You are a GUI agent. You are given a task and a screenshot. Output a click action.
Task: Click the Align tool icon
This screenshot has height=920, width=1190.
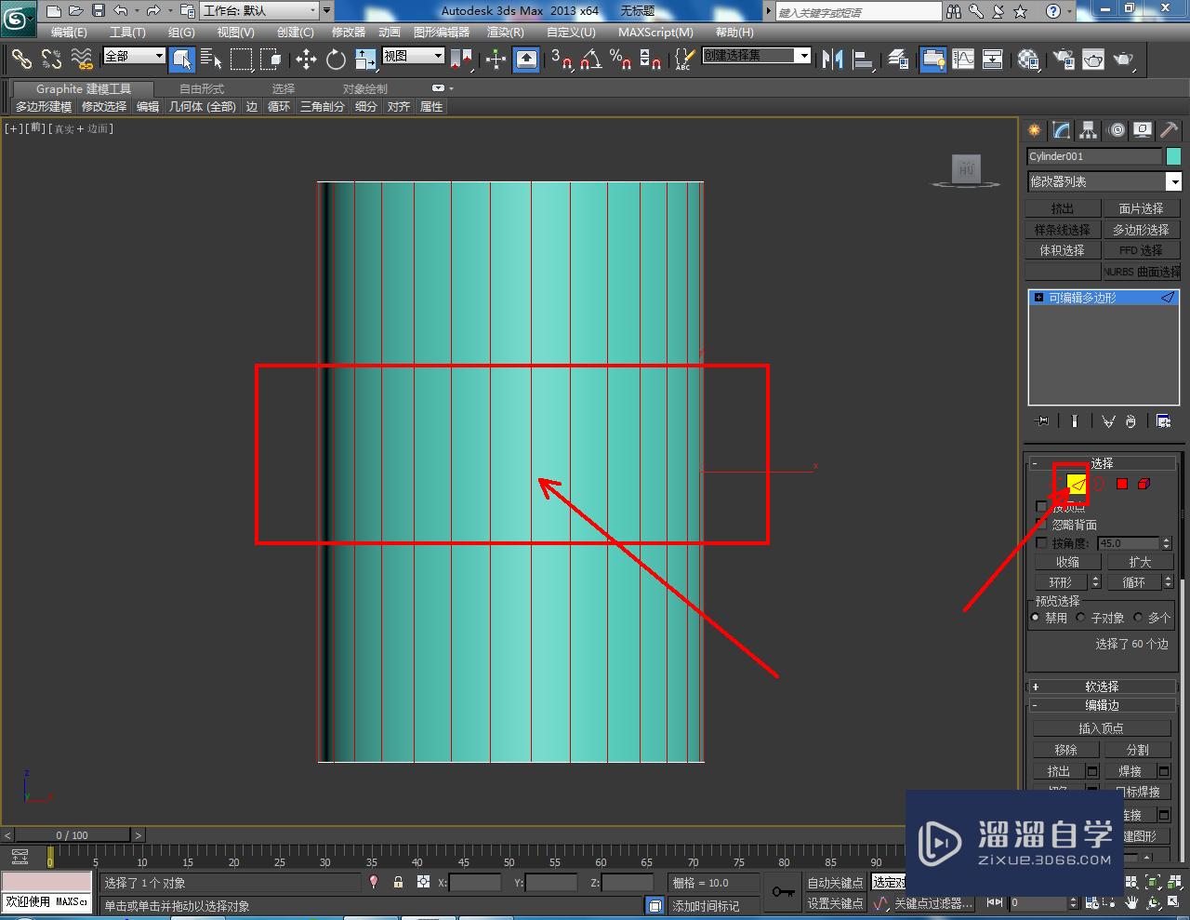[x=864, y=60]
